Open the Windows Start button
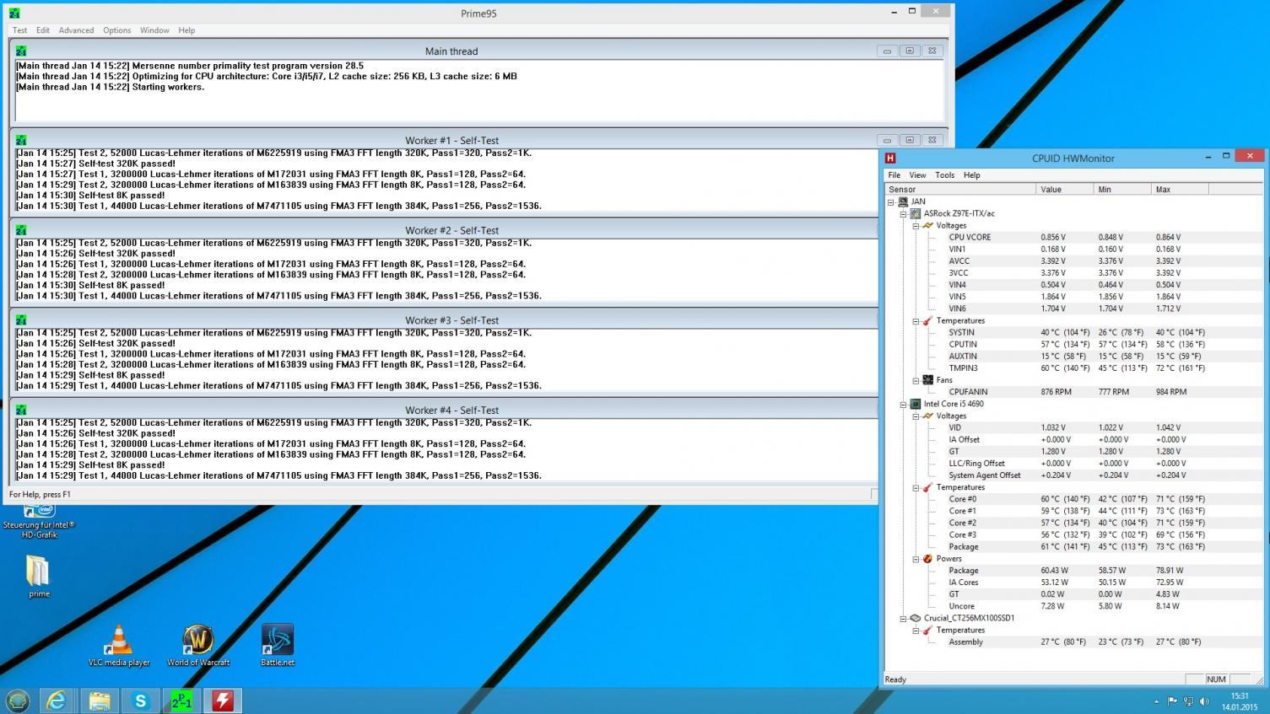The image size is (1270, 714). point(18,701)
